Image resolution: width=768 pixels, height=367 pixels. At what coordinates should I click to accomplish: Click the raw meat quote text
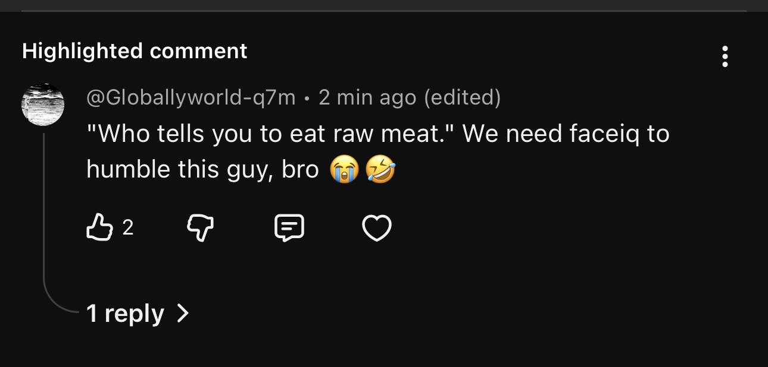pos(271,134)
